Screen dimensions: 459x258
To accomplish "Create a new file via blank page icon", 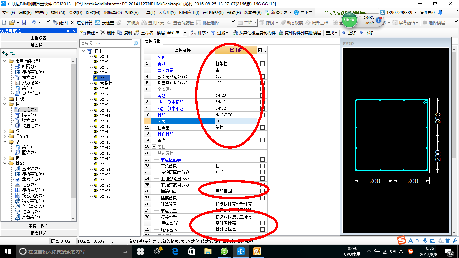I will click(x=4, y=23).
